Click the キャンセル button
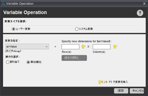148x96 pixels. point(137,91)
